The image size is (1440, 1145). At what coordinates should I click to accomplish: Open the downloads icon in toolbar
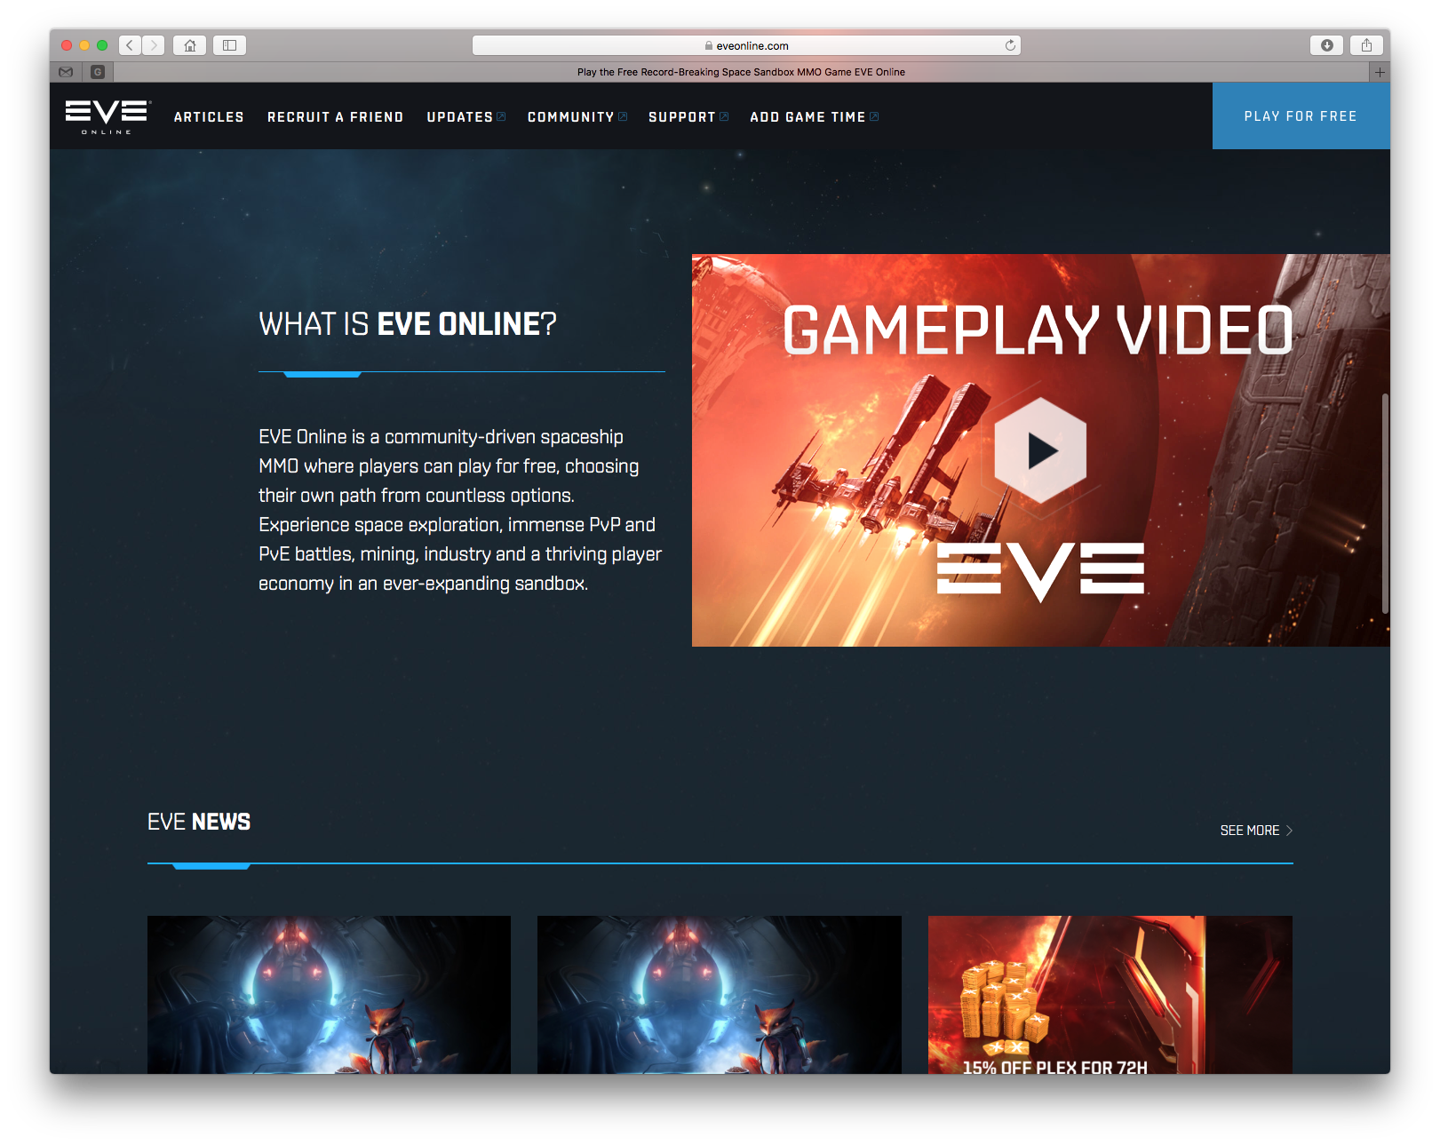point(1326,45)
